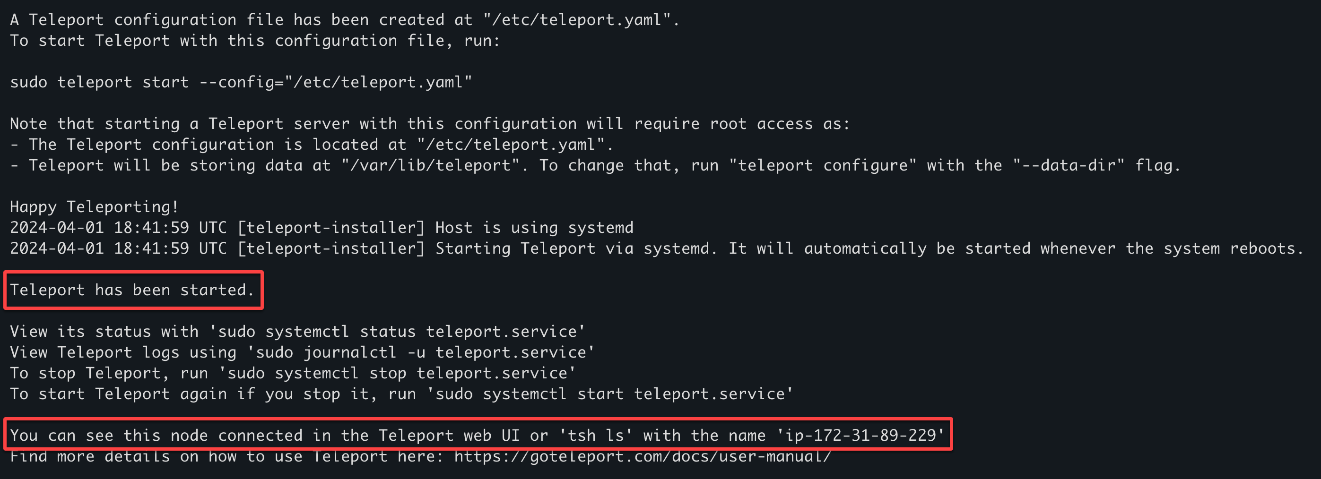
Task: Click the 'Happy Teleporting!' line
Action: [x=95, y=207]
